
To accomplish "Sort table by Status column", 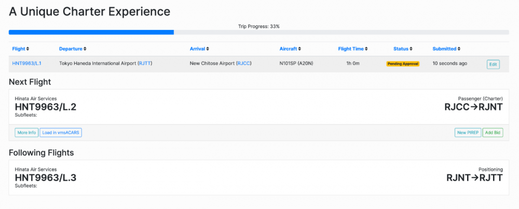I will coord(402,49).
